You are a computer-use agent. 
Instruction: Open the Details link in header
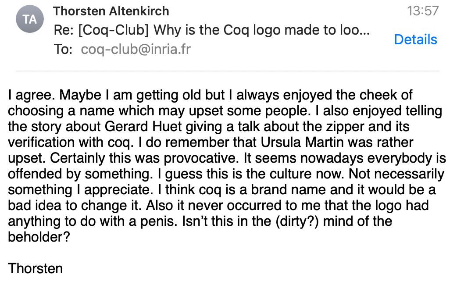(415, 39)
